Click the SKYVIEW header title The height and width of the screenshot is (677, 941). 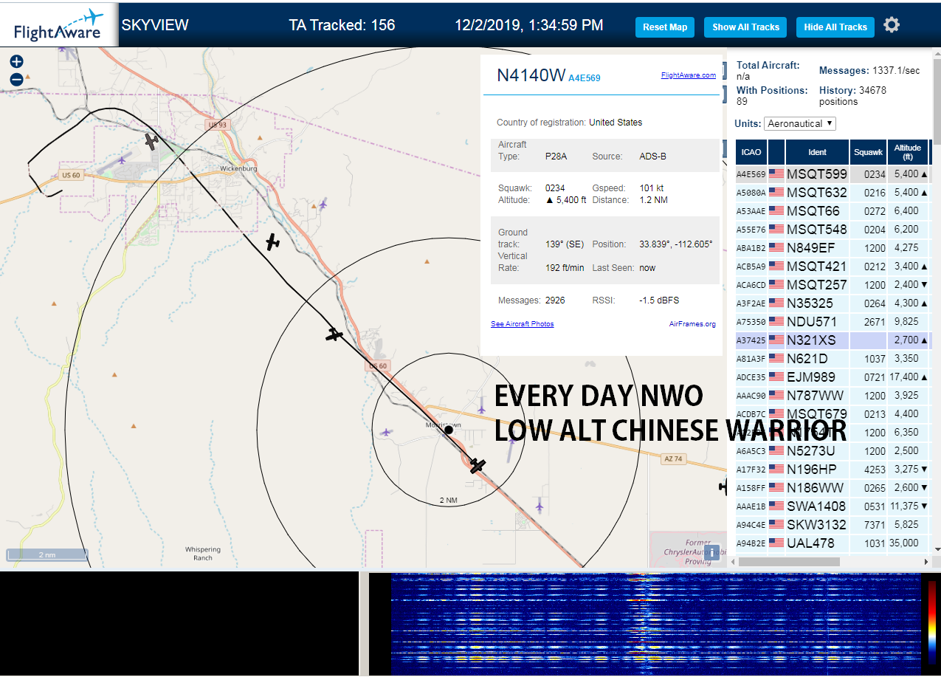(155, 25)
